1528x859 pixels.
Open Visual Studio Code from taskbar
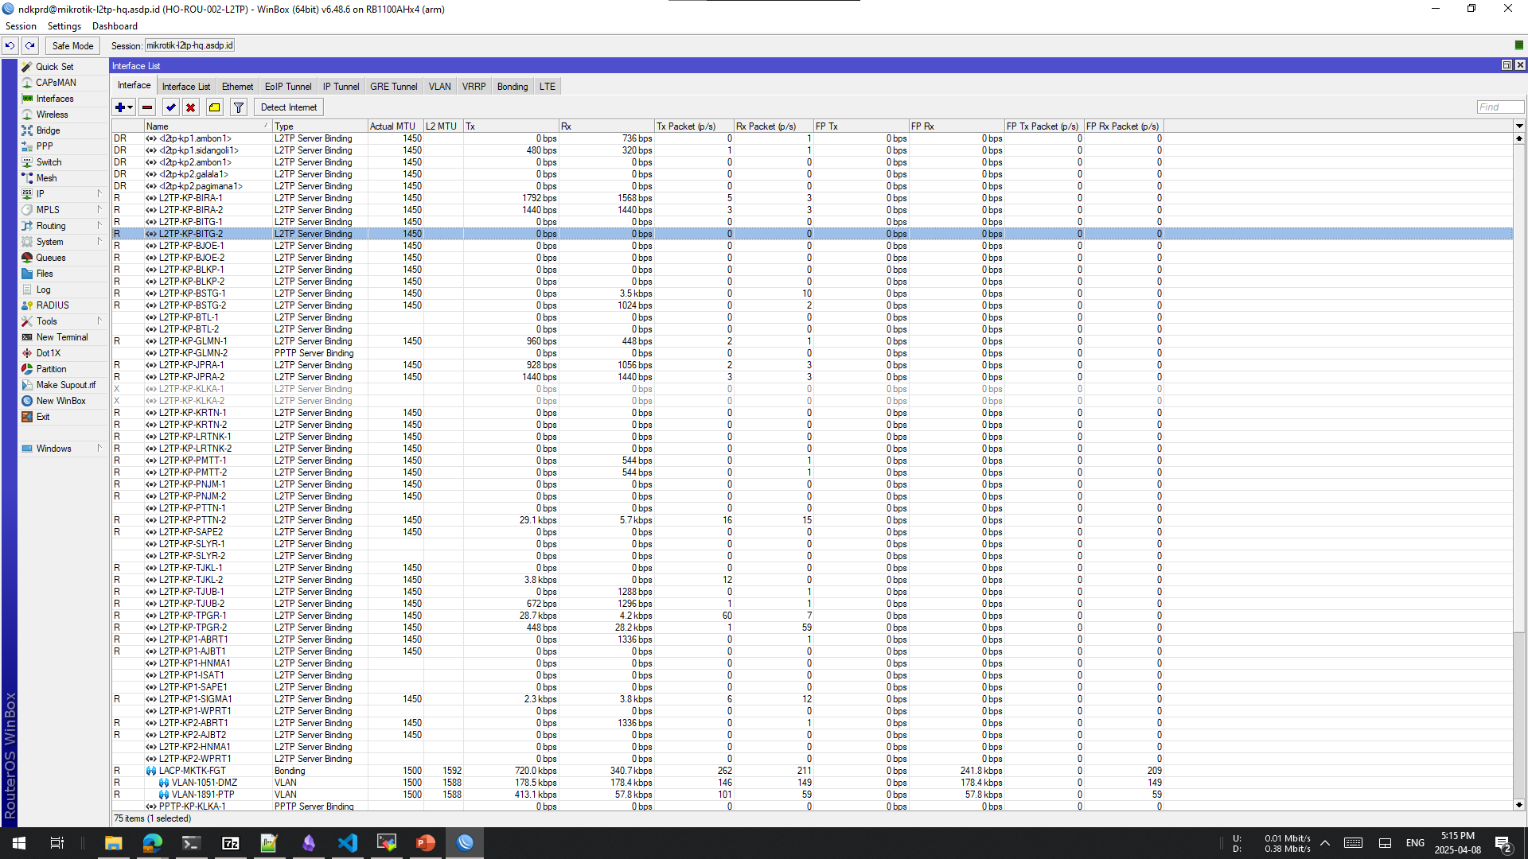coord(348,842)
